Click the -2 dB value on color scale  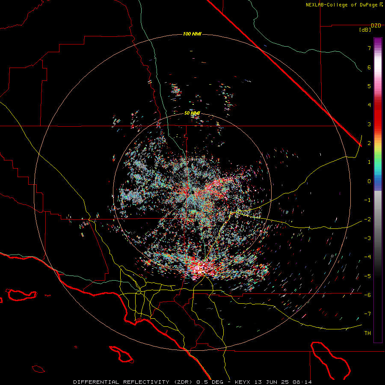coord(367,219)
